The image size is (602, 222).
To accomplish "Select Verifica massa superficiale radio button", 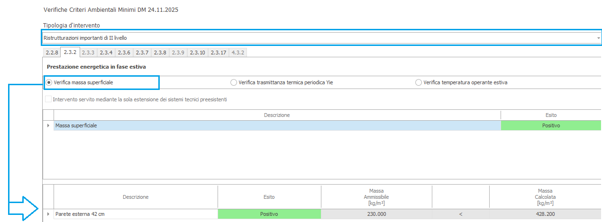I will coord(49,82).
